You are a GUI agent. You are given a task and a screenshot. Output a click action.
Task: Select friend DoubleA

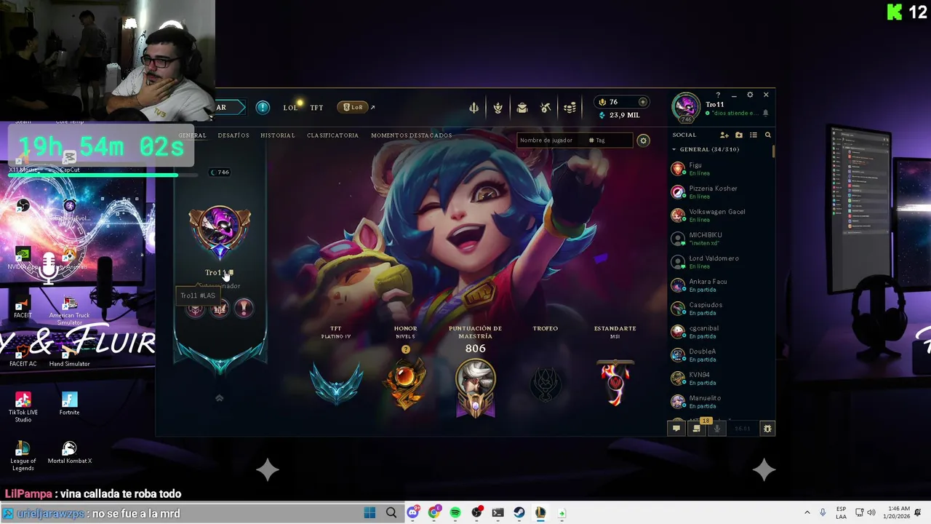[719, 355]
